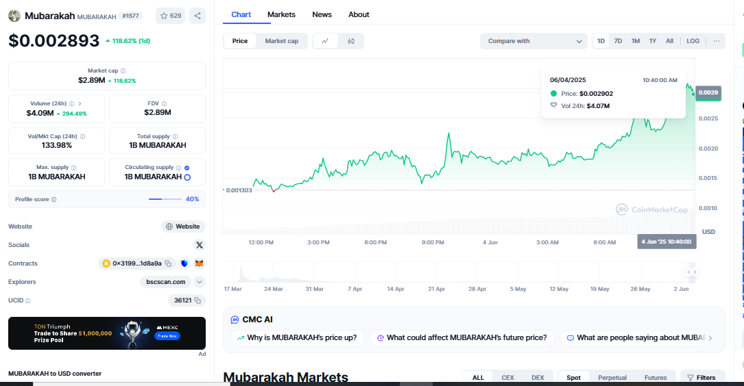Open chart more options ellipsis
744x386 pixels.
tap(717, 41)
